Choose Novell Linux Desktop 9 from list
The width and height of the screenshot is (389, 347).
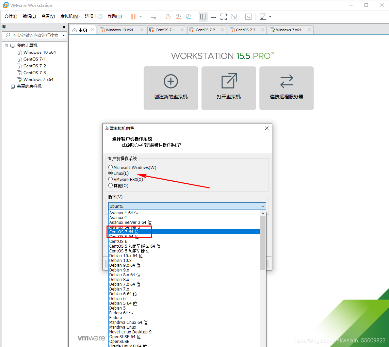click(184, 332)
